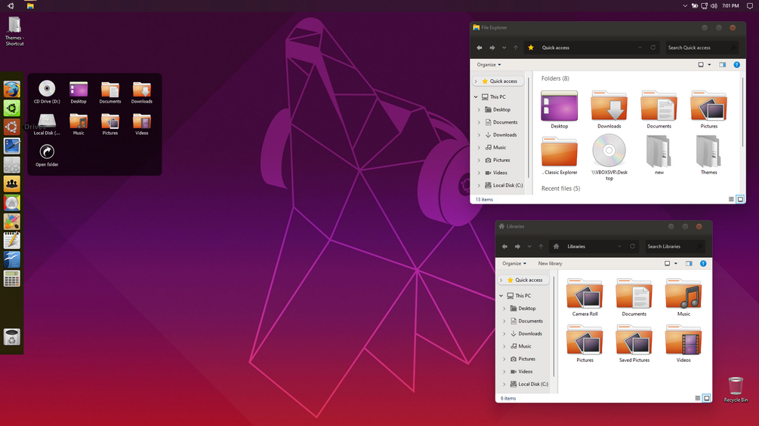Click the Open folder shortcut in Drives popup
Viewport: 759px width, 426px height.
tap(47, 155)
